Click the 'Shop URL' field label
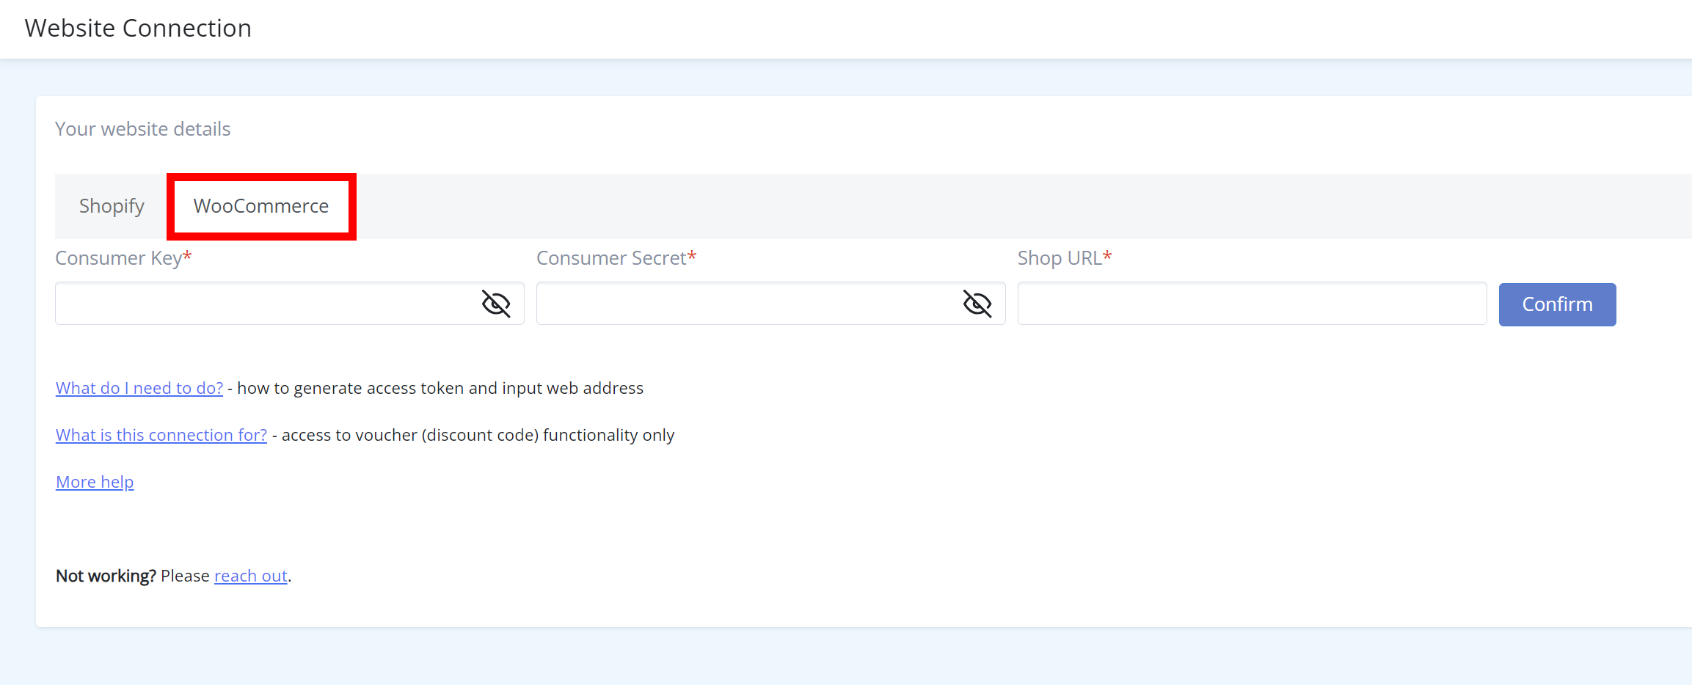Image resolution: width=1692 pixels, height=685 pixels. 1065,258
